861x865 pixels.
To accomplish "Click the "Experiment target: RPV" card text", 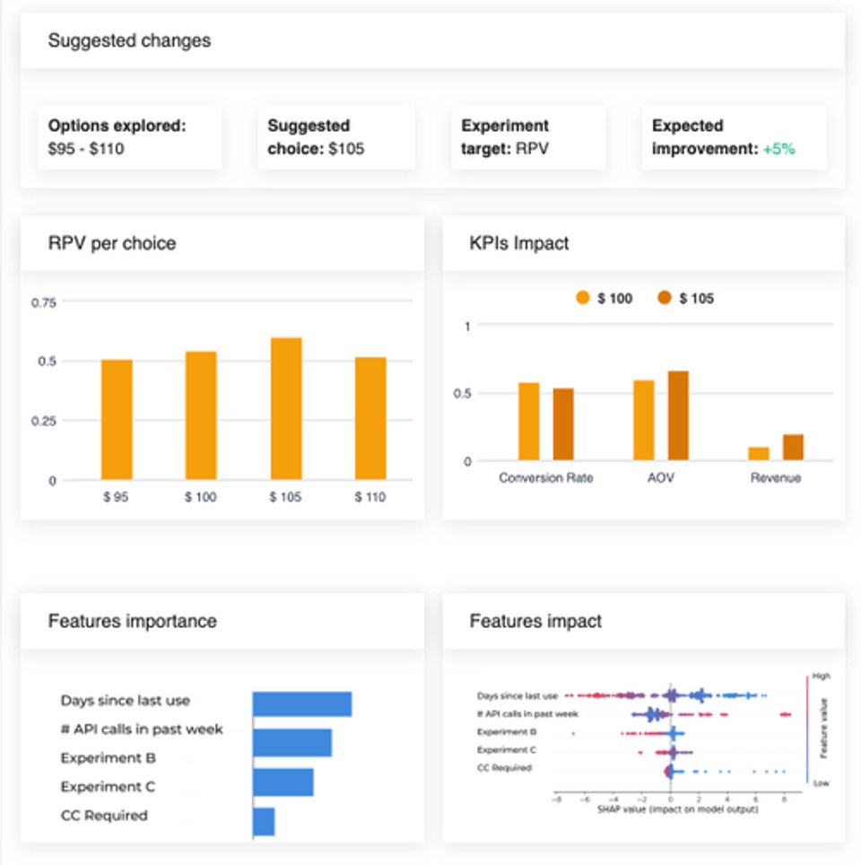I will pyautogui.click(x=505, y=137).
